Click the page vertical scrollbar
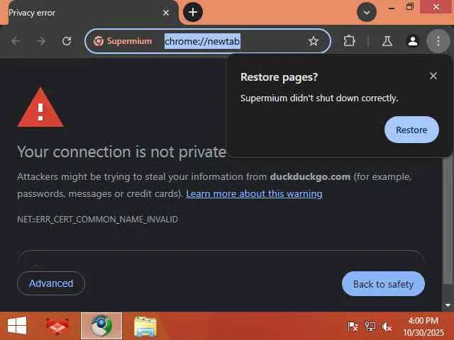Screen dimensions: 454x340 point(448,220)
